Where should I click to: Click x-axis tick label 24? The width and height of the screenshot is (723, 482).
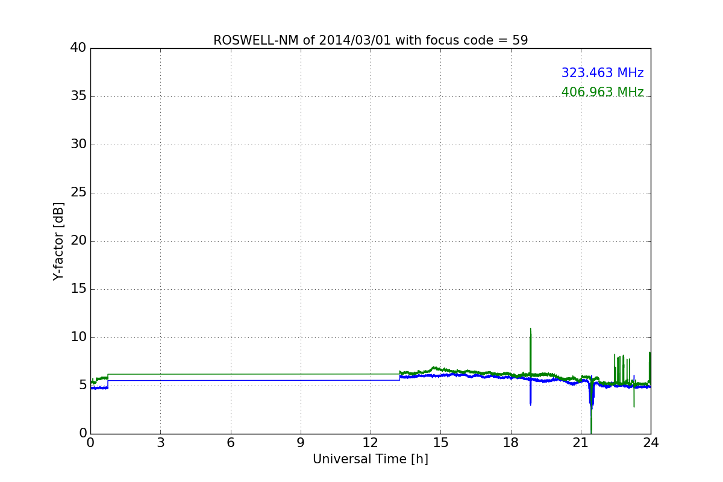point(651,443)
